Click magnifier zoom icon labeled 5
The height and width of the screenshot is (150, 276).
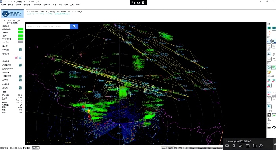pyautogui.click(x=269, y=80)
